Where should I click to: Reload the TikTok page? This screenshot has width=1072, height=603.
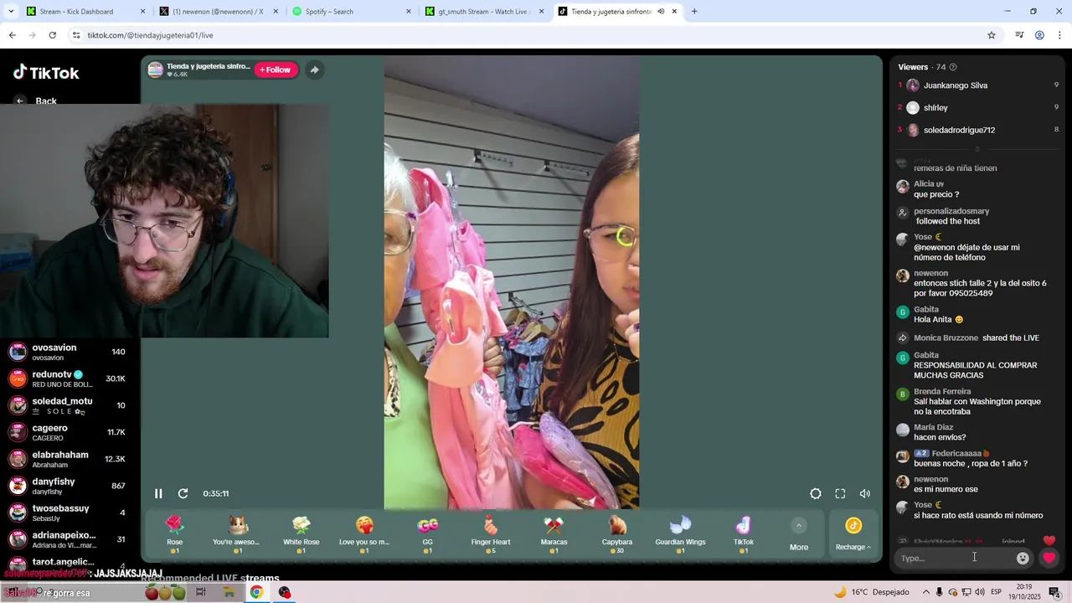(52, 35)
